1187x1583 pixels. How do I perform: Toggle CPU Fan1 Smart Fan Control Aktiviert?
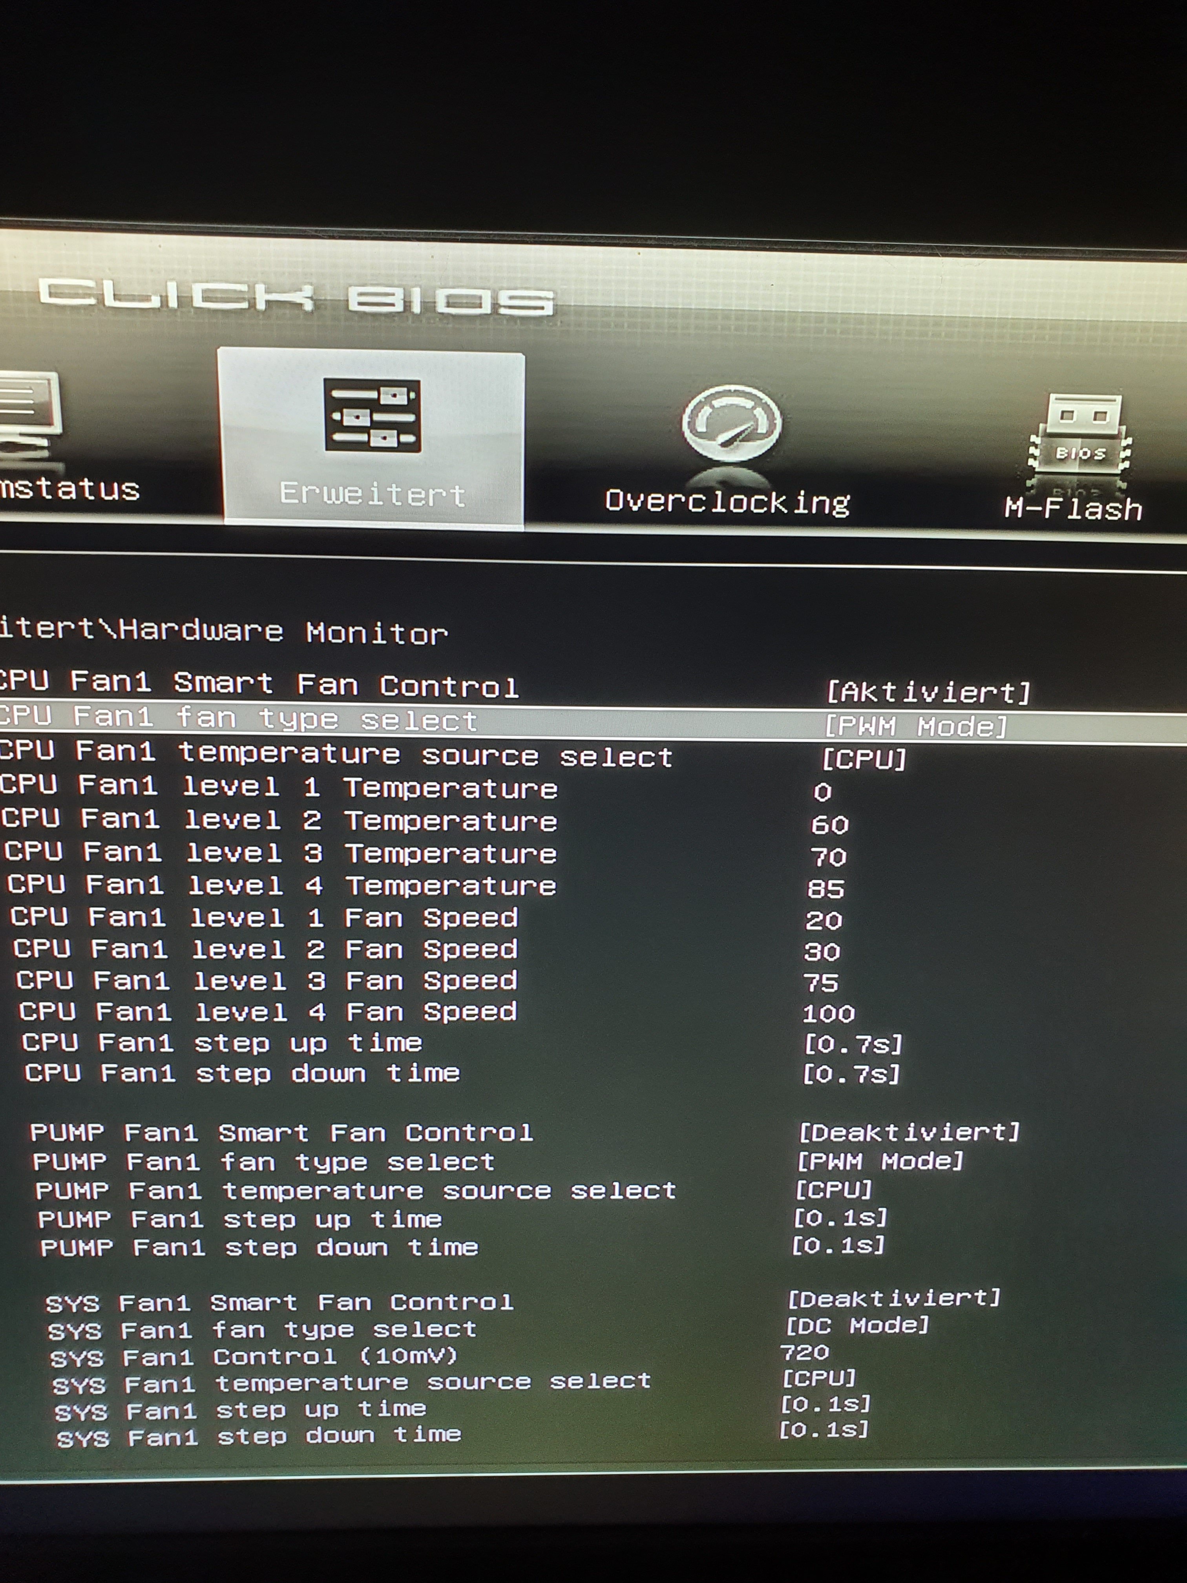click(x=928, y=692)
